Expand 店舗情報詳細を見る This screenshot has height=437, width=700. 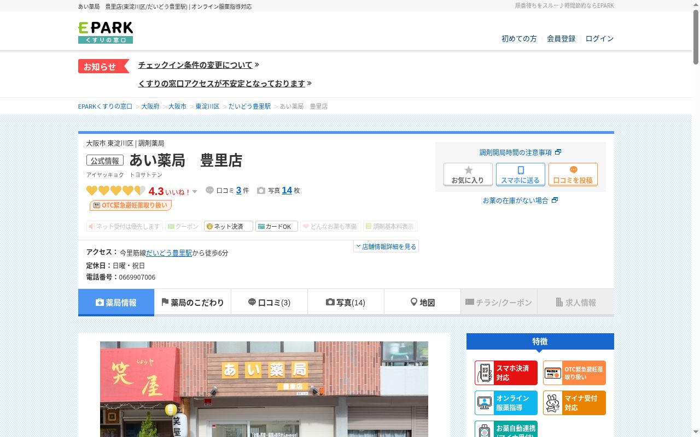coord(386,246)
